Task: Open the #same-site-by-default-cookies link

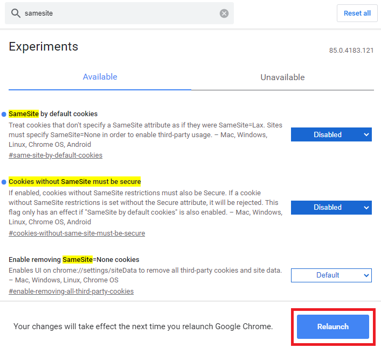Action: pos(56,155)
